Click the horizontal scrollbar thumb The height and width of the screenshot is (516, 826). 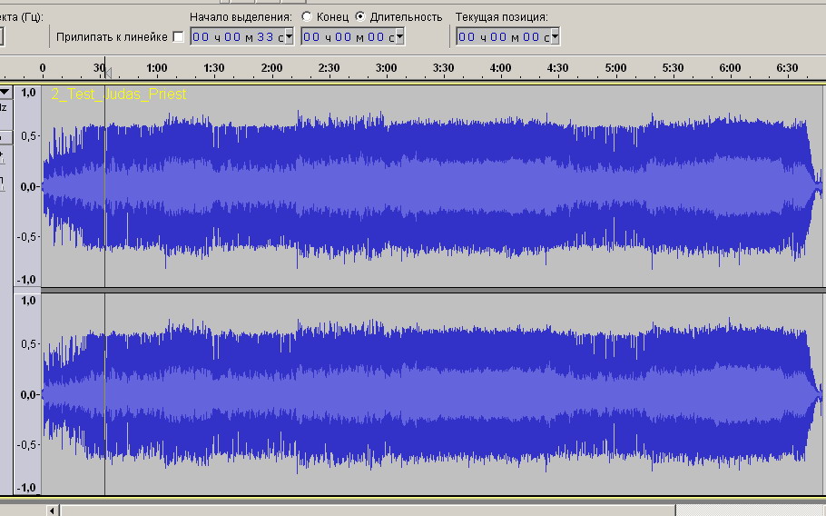(363, 511)
